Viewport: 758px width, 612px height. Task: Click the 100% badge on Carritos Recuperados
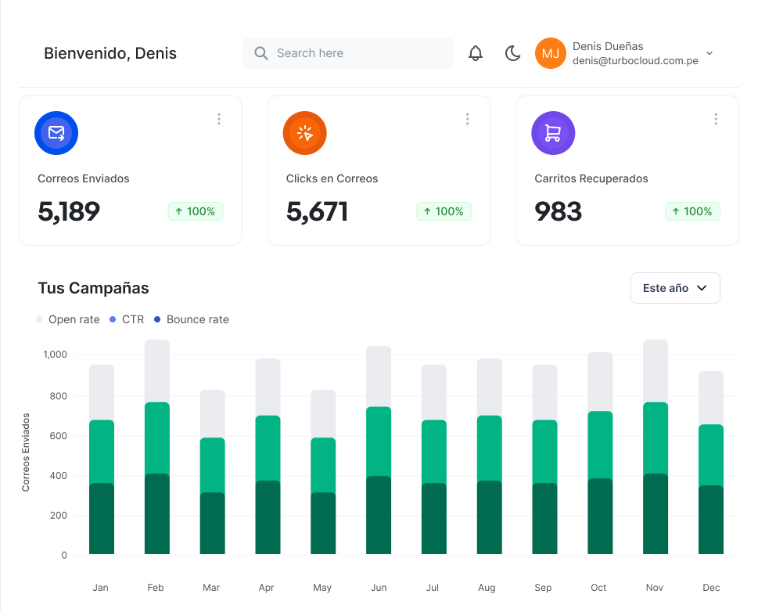point(692,211)
